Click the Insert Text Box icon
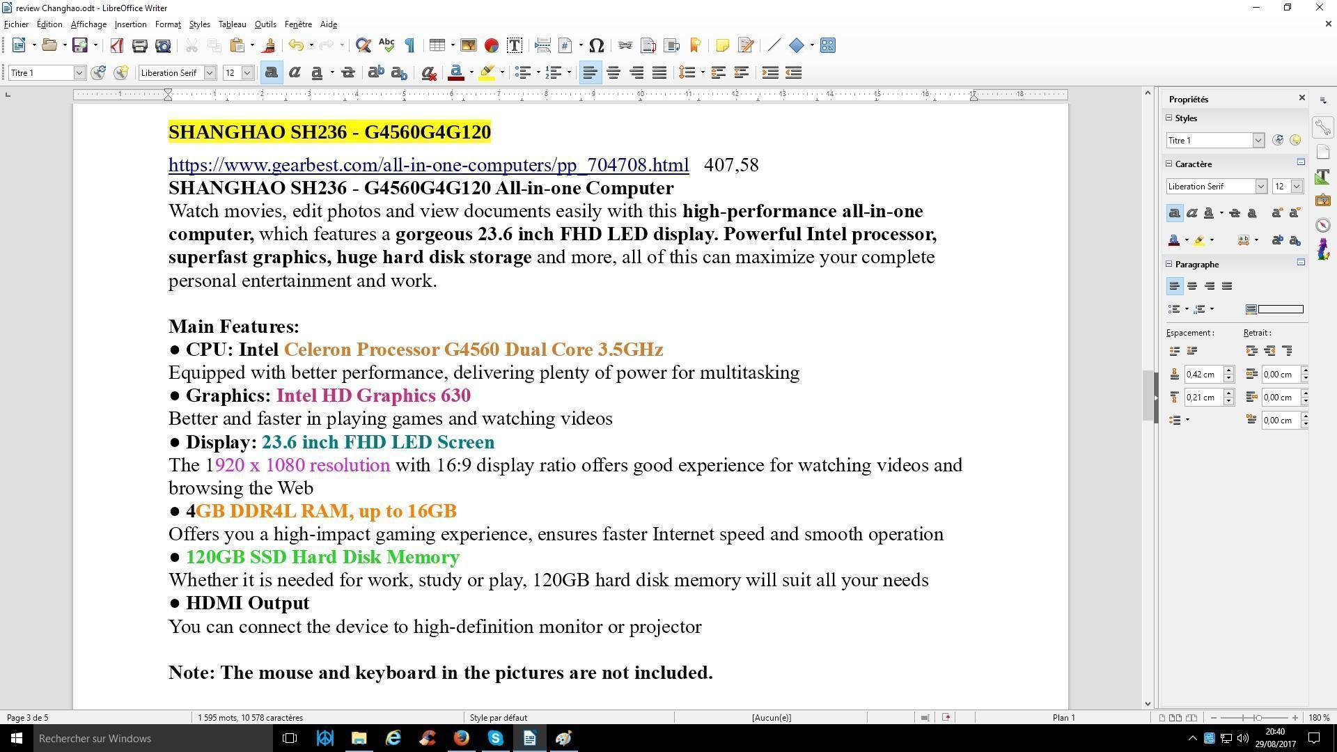The height and width of the screenshot is (752, 1337). 515,46
